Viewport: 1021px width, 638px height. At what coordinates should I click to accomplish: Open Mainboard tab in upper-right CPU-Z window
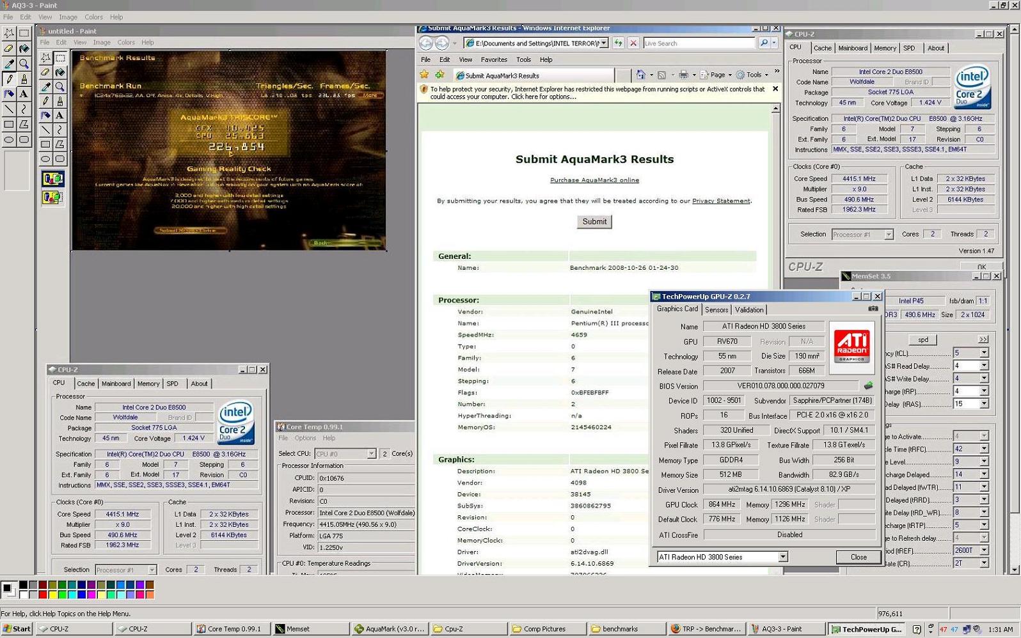[853, 48]
